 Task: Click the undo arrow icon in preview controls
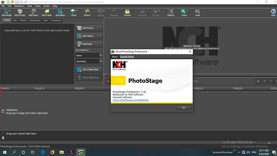(271, 81)
